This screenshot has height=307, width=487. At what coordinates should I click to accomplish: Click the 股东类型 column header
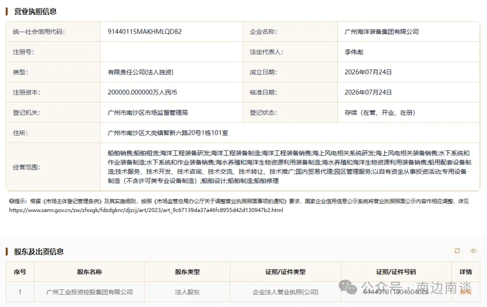pyautogui.click(x=187, y=271)
